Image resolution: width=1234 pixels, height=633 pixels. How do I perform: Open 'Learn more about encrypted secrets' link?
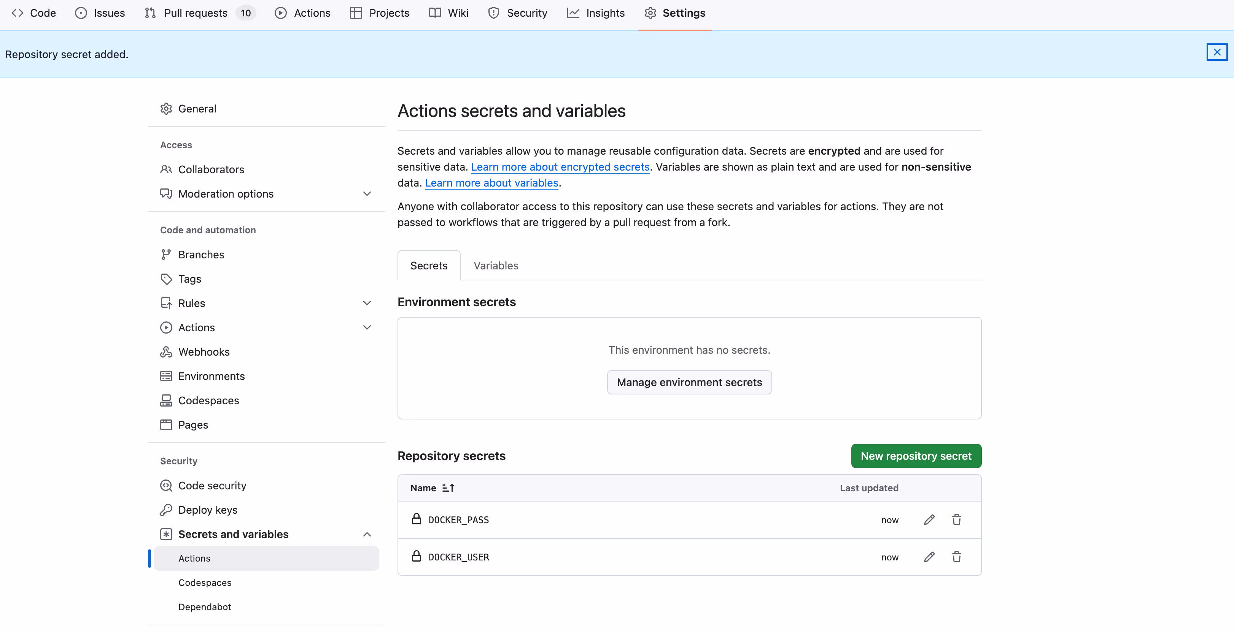560,167
